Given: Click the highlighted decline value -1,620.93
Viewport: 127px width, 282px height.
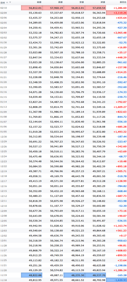Looking at the screenshot, I should tap(117, 280).
